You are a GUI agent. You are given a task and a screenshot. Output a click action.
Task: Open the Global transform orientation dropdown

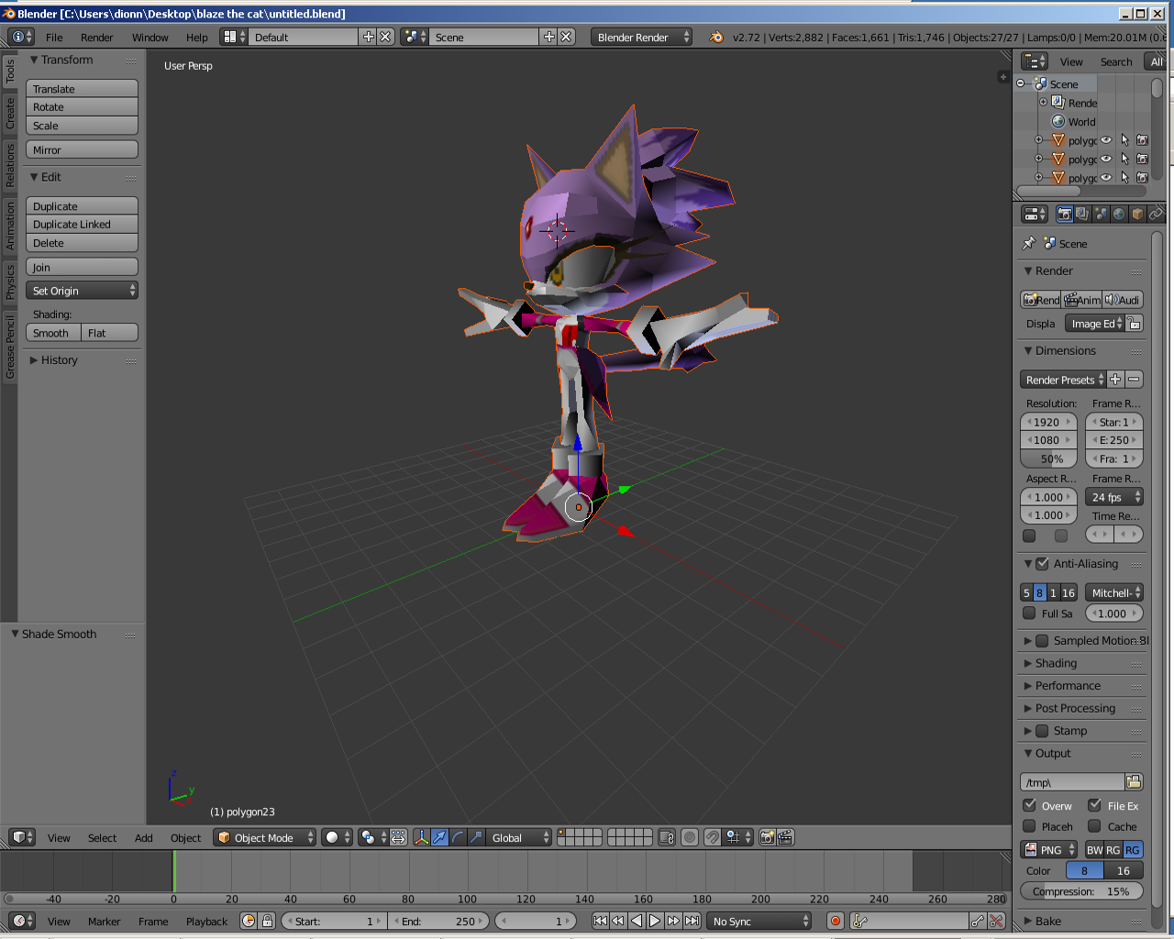pyautogui.click(x=518, y=836)
